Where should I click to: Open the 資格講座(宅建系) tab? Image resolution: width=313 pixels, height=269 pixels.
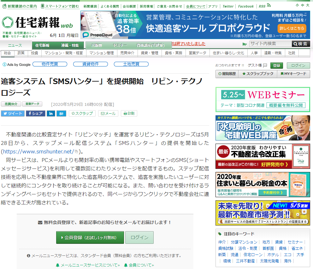pyautogui.click(x=150, y=45)
